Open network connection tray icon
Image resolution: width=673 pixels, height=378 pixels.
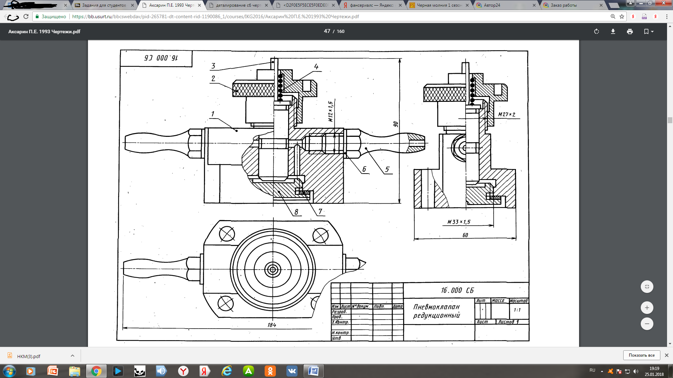pos(627,371)
